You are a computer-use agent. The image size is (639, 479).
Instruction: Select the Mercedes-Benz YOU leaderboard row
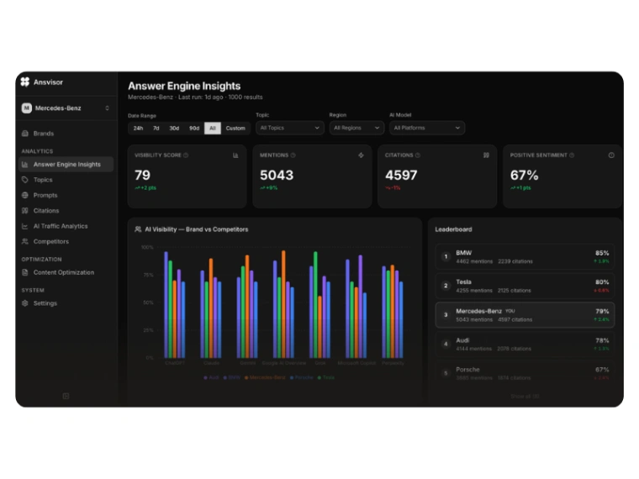pyautogui.click(x=525, y=315)
